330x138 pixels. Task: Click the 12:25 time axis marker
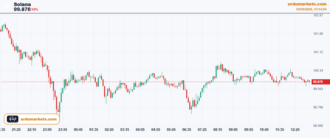click(295, 129)
